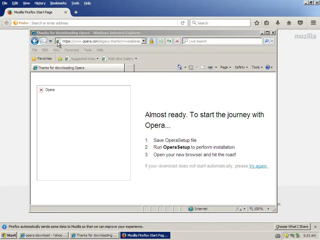Screen dimensions: 320x240
Task: Switch to 'Thanks for downloading' taskbar item
Action: click(94, 235)
